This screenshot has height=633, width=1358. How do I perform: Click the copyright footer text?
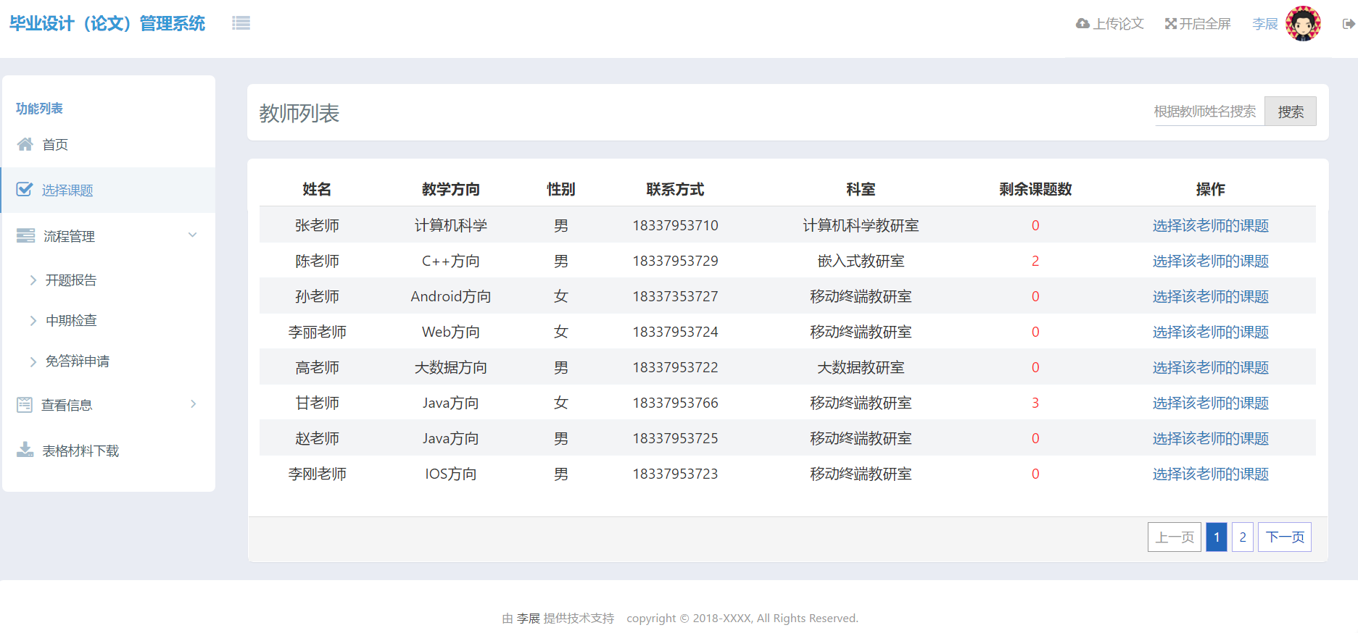[742, 618]
